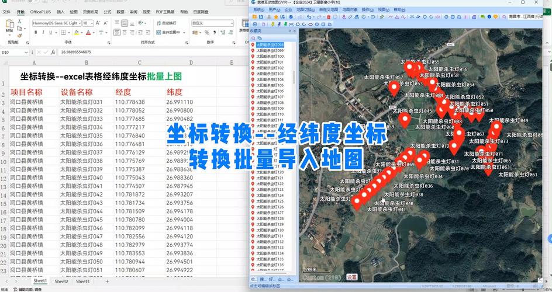Click the map search box 南昌市
552x292 pixels.
525,17
